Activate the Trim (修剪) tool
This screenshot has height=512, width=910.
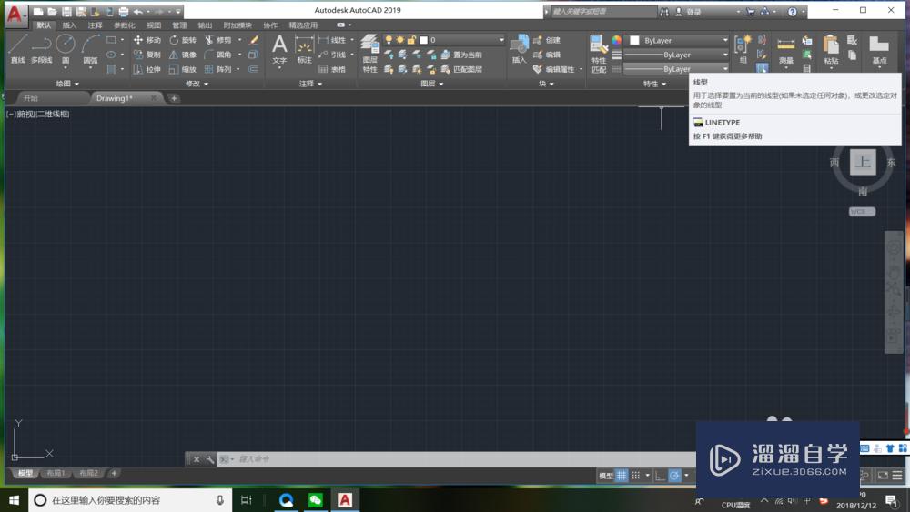point(218,40)
